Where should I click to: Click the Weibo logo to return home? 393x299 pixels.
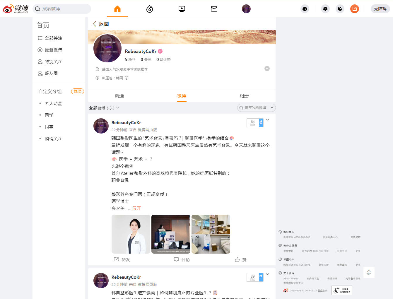click(15, 9)
